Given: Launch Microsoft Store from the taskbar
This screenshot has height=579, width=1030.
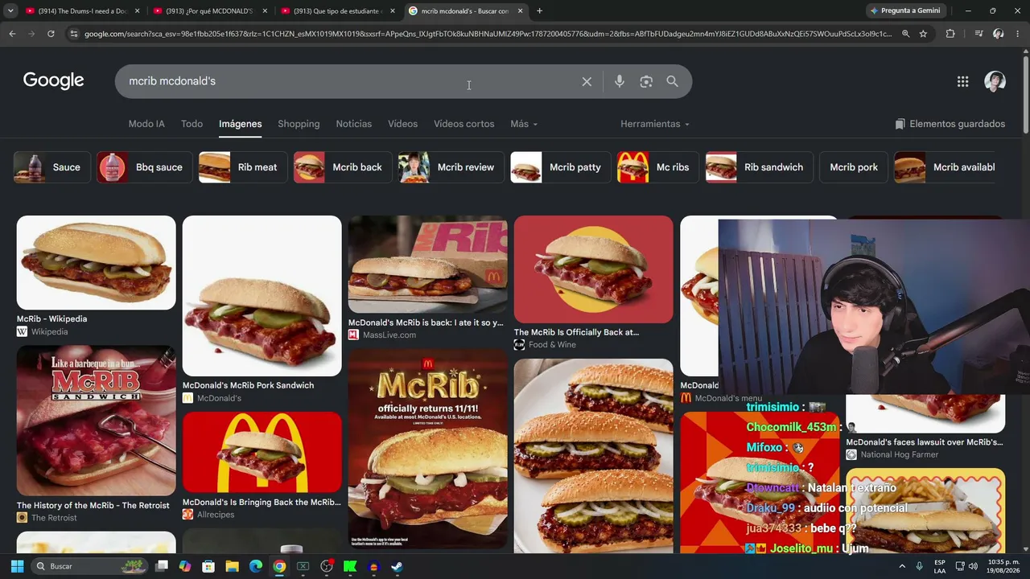Looking at the screenshot, I should click(208, 566).
